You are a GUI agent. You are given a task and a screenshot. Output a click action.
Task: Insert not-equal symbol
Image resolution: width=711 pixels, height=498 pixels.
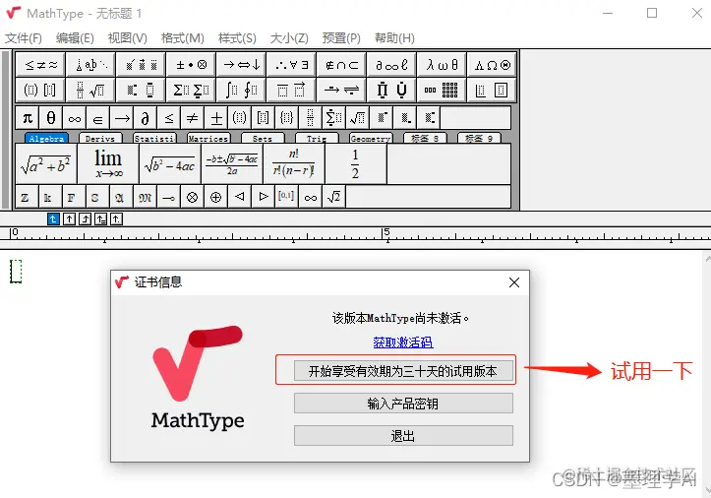pyautogui.click(x=193, y=118)
